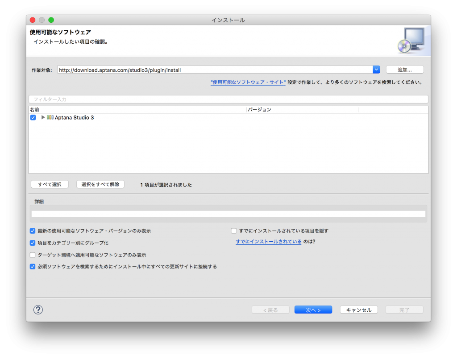This screenshot has width=457, height=359.
Task: Enable ターゲット環境へ適用可能なソフトウェアのみ表示 checkbox
Action: pyautogui.click(x=33, y=255)
